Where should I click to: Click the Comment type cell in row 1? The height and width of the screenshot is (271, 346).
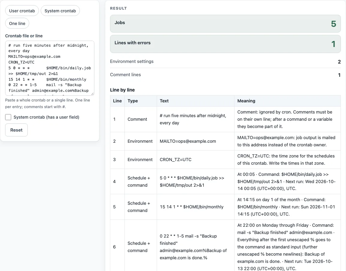(141, 119)
